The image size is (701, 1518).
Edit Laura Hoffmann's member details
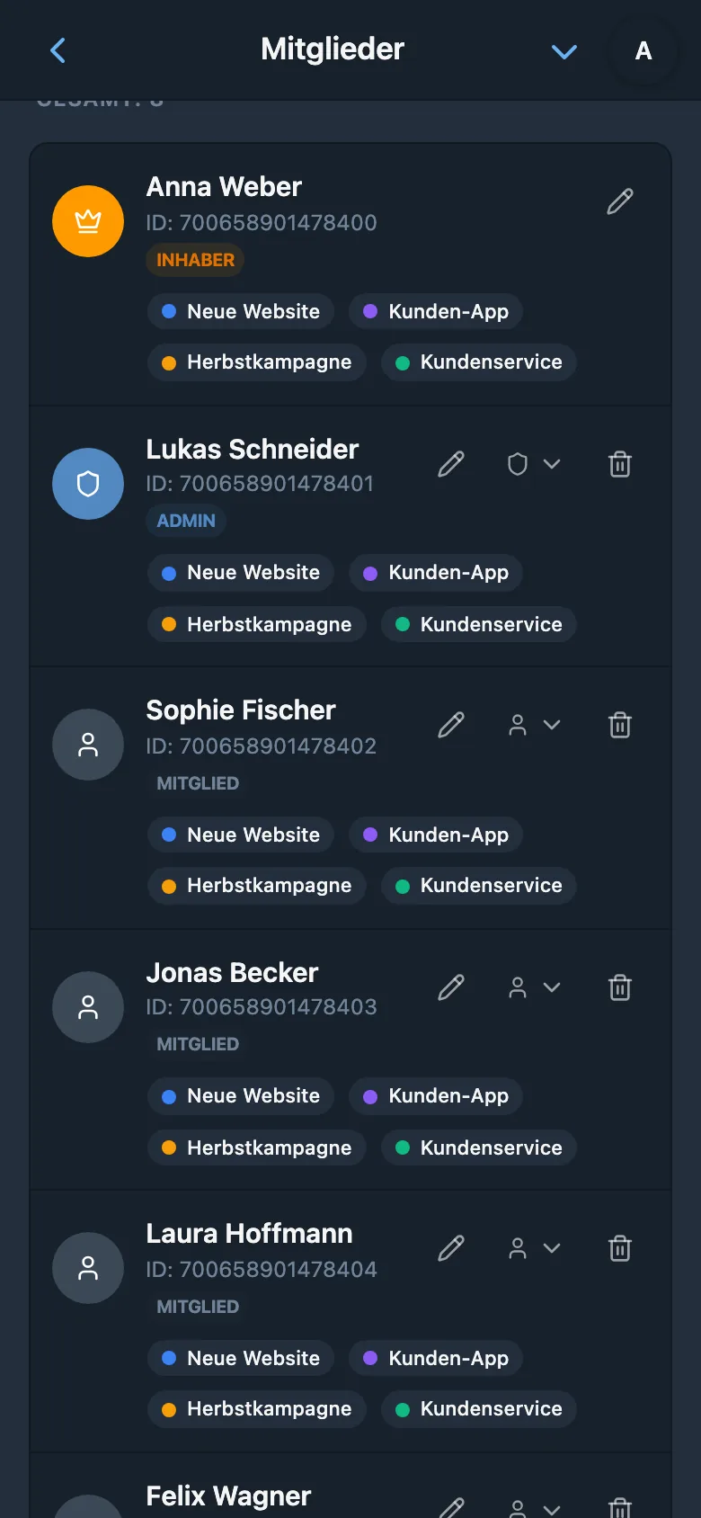pos(451,1248)
